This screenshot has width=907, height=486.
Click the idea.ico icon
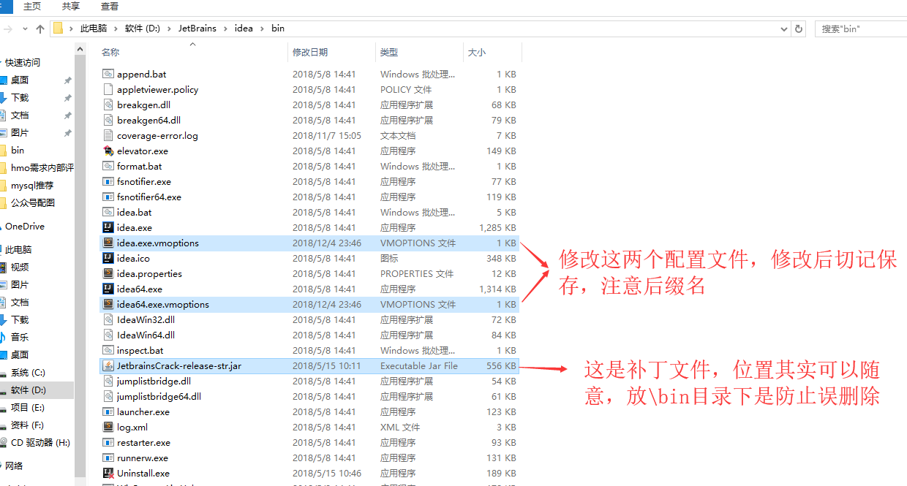pyautogui.click(x=108, y=258)
